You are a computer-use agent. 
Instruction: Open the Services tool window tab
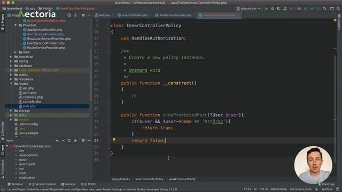(x=68, y=184)
